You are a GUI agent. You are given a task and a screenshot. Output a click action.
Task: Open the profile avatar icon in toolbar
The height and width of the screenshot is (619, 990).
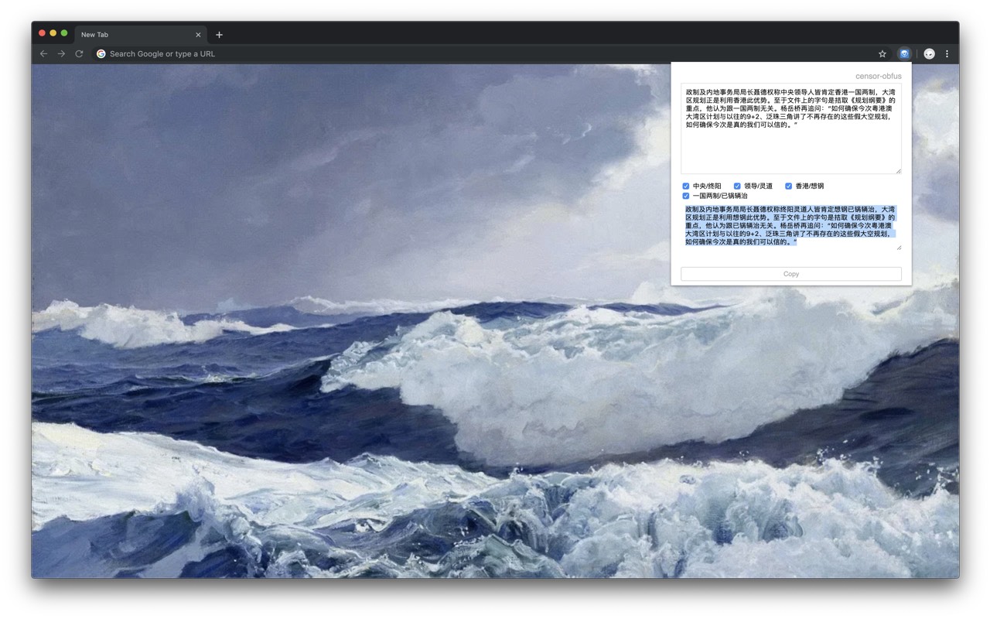pyautogui.click(x=929, y=54)
